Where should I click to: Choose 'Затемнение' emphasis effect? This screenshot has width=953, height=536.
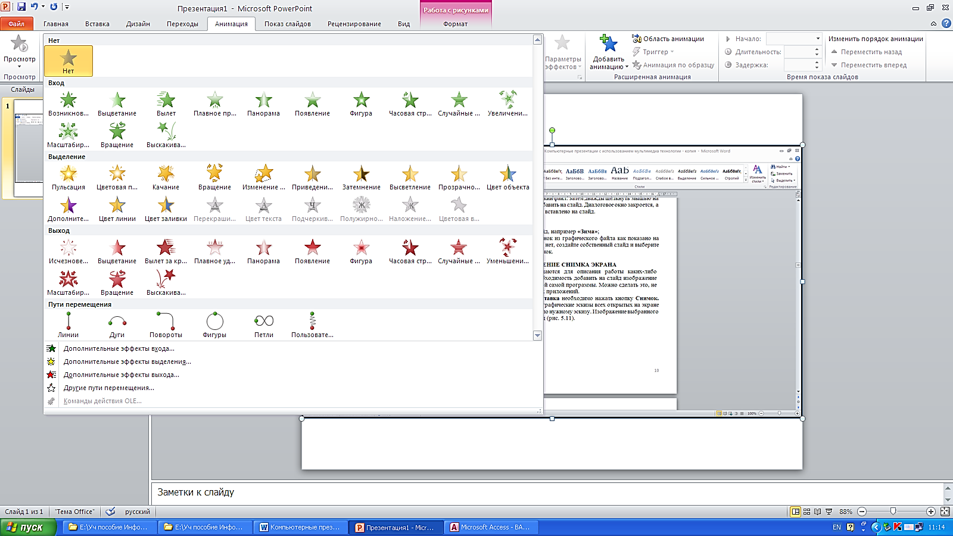point(362,177)
